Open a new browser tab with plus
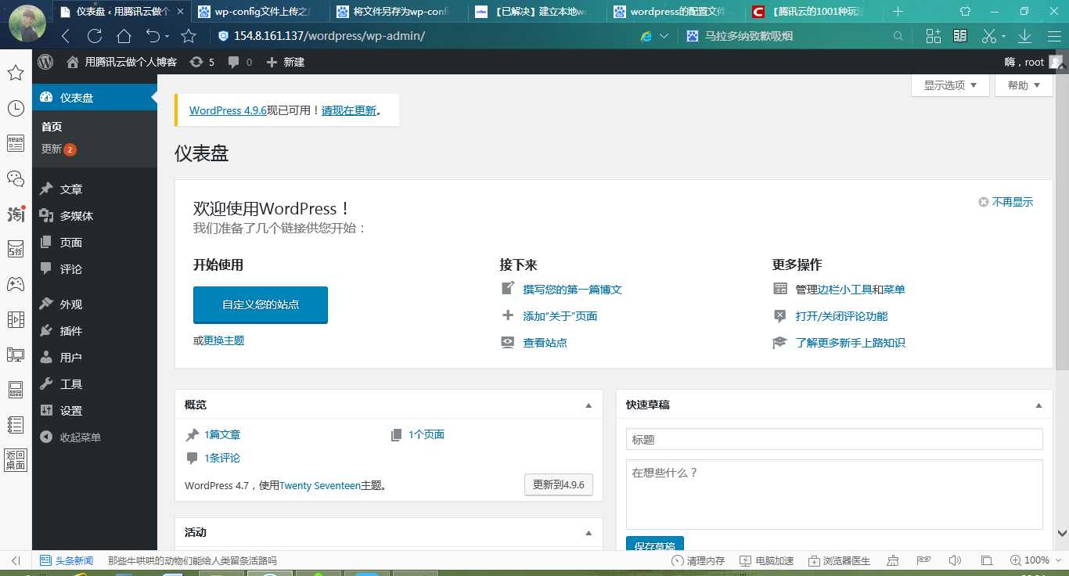 coord(898,12)
